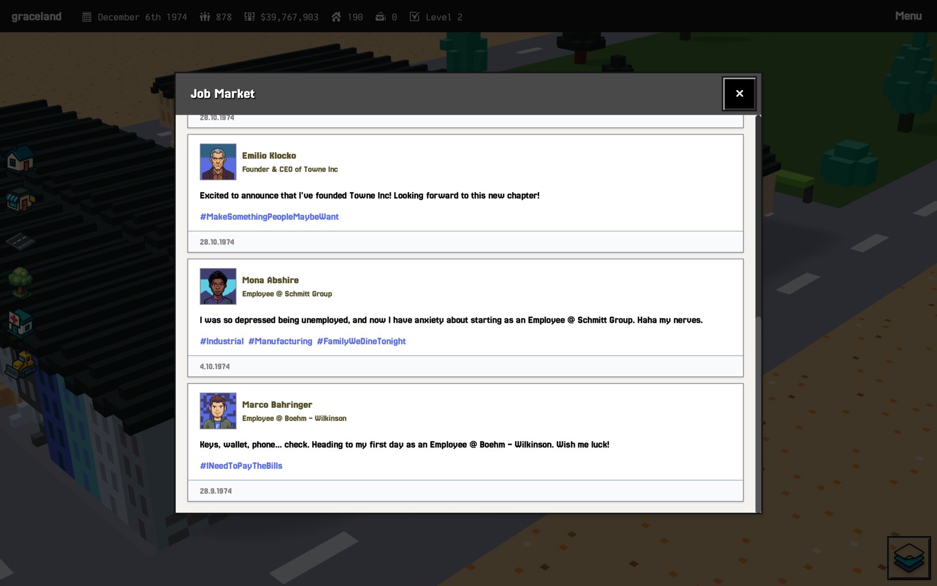The image size is (937, 586).
Task: Select the tree planting tool
Action: pyautogui.click(x=20, y=282)
